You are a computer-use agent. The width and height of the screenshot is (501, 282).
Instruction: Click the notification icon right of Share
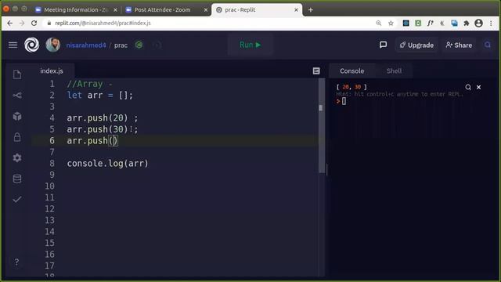coord(488,45)
